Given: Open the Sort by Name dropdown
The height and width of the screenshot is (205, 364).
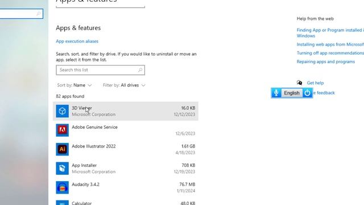Looking at the screenshot, I should coord(75,85).
